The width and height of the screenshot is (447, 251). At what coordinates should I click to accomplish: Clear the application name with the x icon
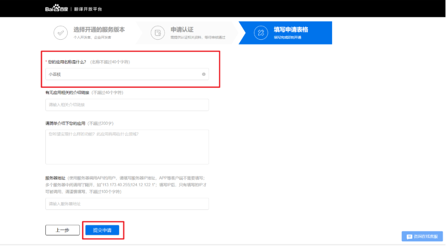[x=203, y=74]
